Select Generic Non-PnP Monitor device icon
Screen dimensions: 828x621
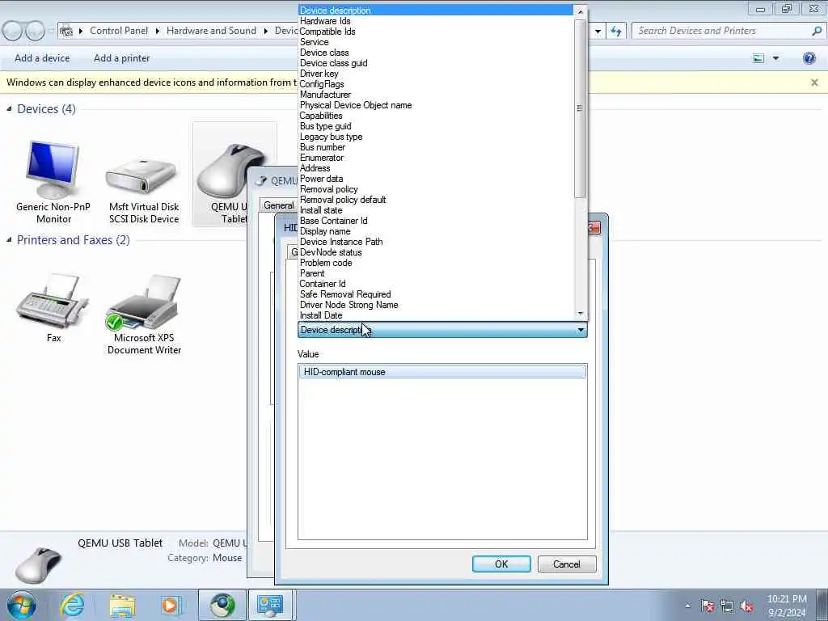pyautogui.click(x=53, y=182)
